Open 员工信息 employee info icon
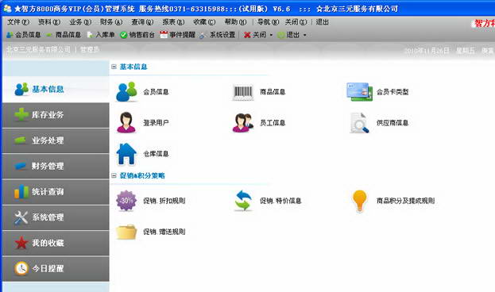 tap(243, 123)
